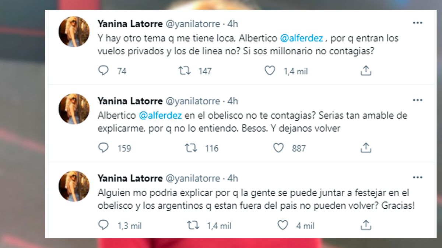
Task: Like the tweet with 887 likes
Action: click(x=278, y=148)
